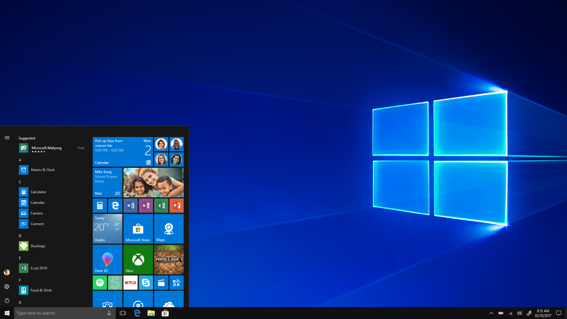Open the Action Center notifications icon
567x319 pixels.
click(x=559, y=313)
